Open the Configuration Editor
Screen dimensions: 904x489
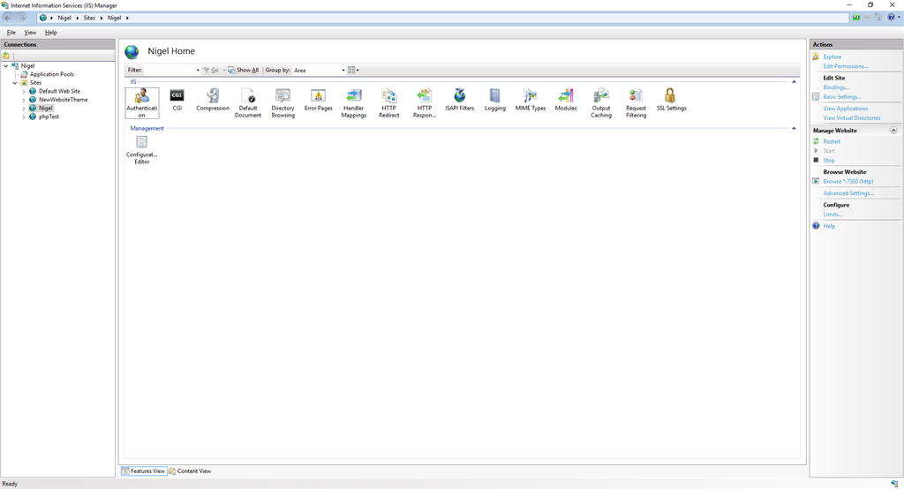click(142, 150)
